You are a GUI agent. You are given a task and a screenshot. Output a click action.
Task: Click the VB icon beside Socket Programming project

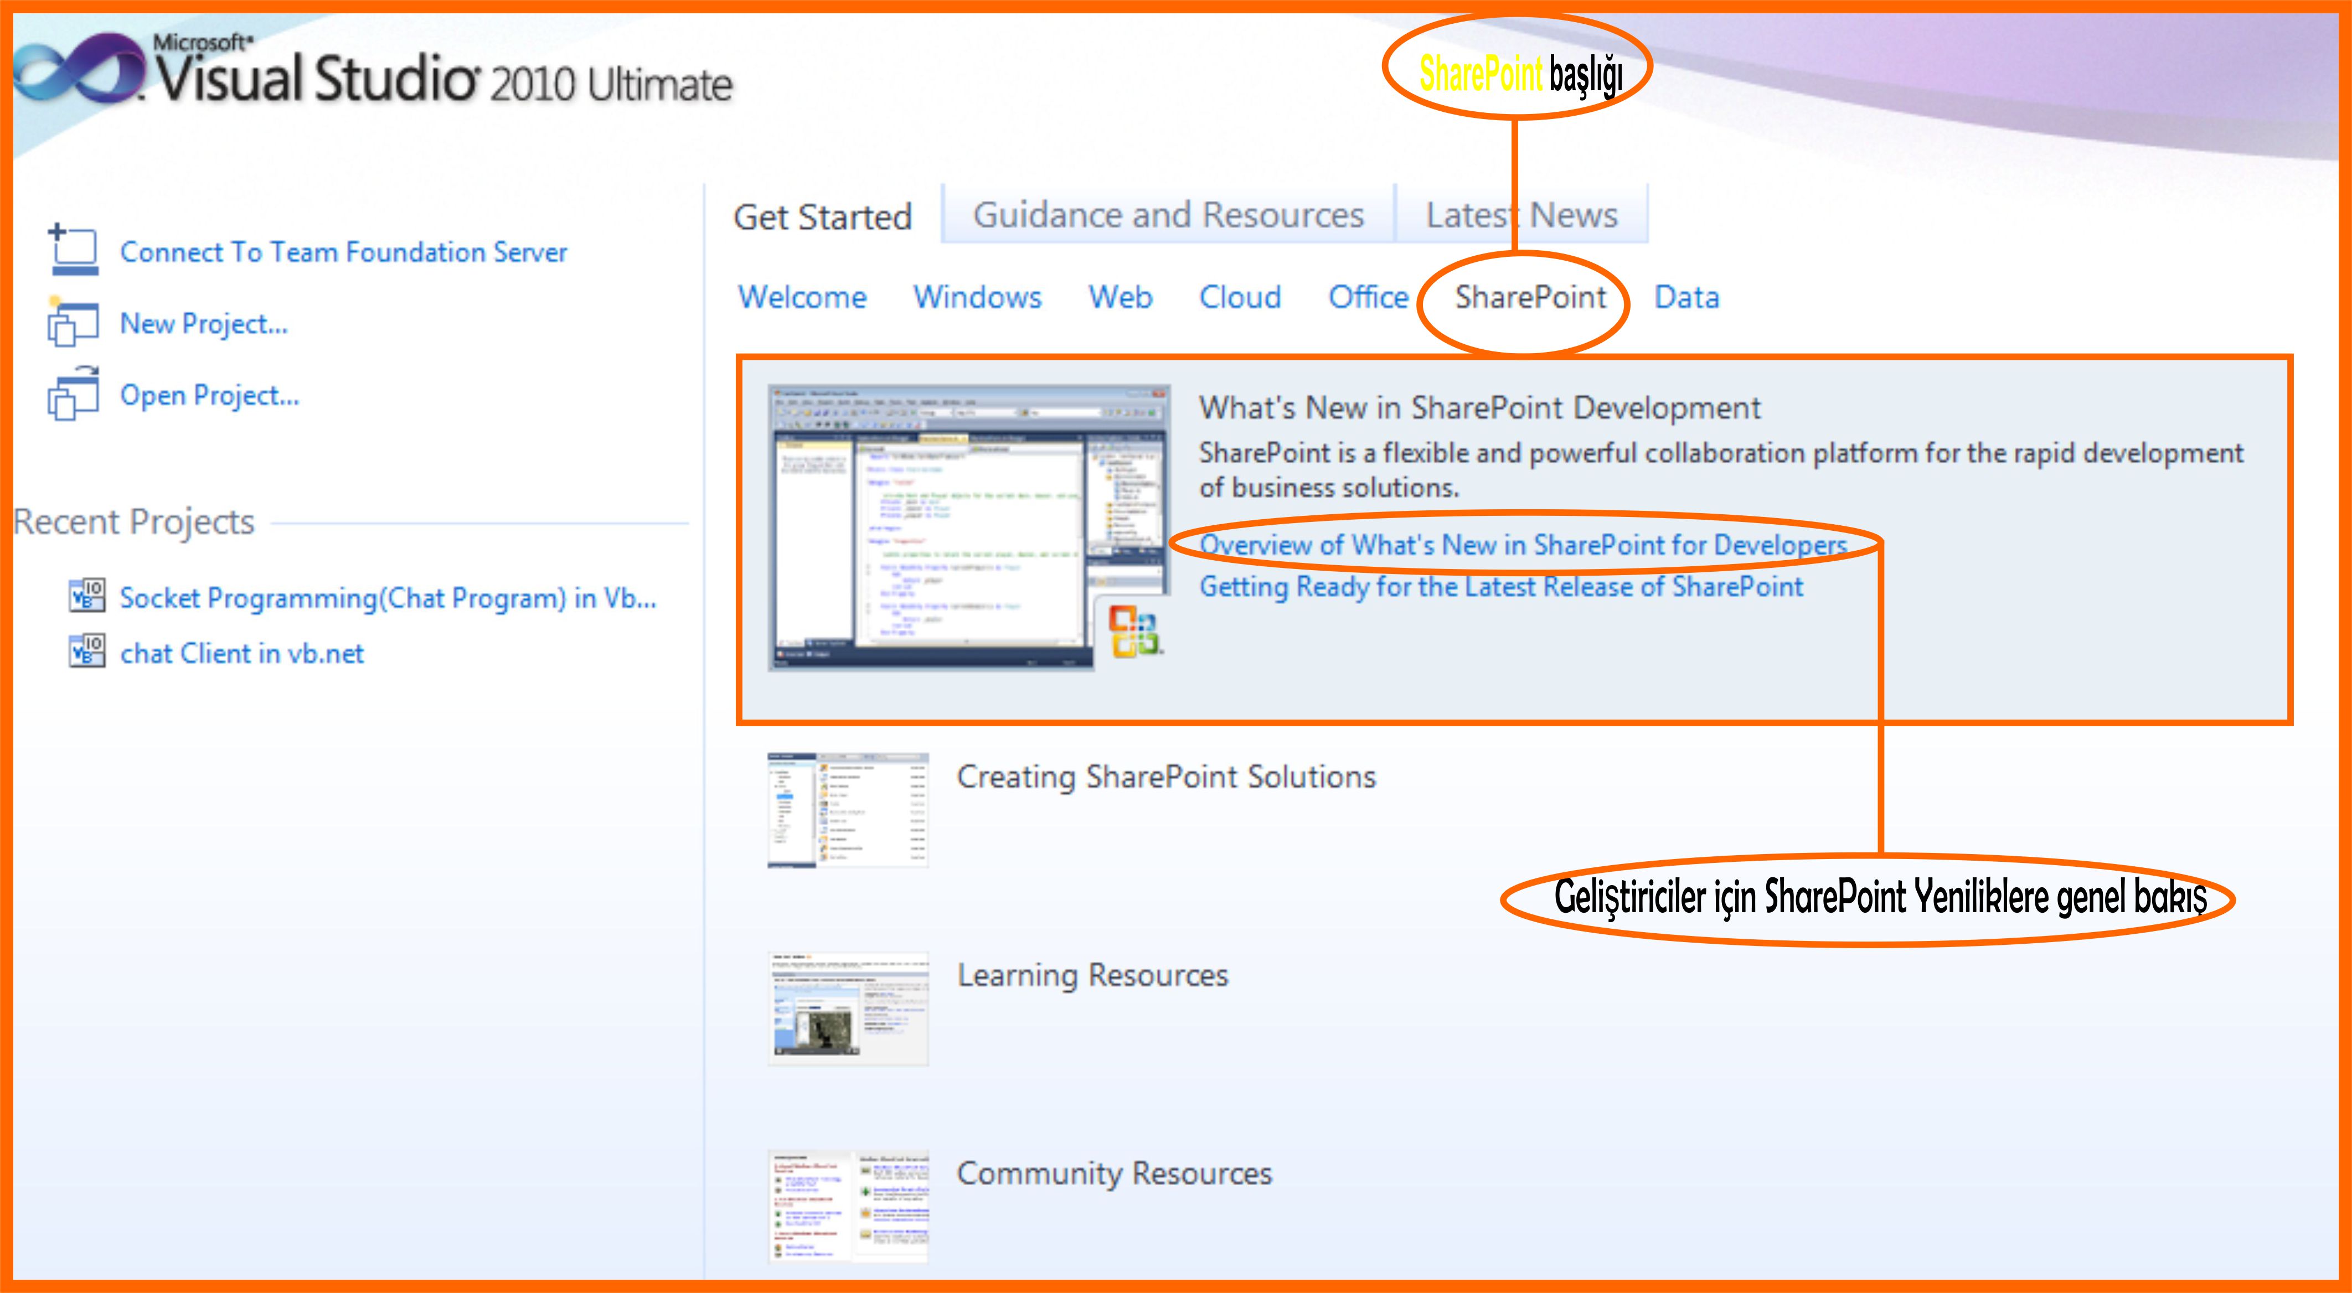tap(87, 595)
